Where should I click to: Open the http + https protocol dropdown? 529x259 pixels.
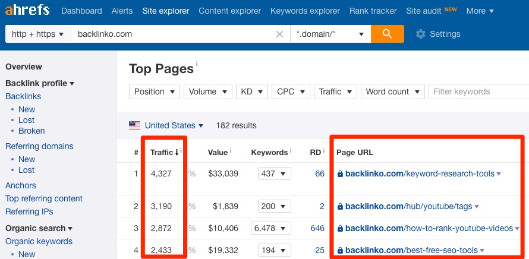37,34
